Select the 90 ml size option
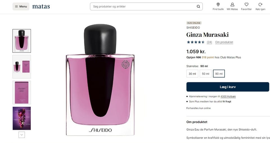 point(219,74)
